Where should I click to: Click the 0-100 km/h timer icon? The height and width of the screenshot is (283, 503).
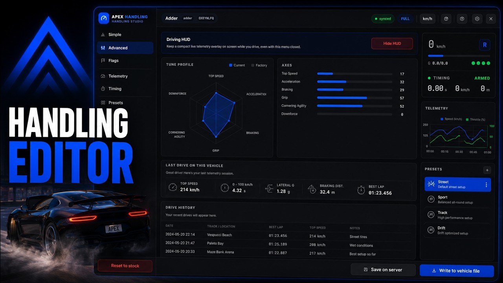coord(224,188)
